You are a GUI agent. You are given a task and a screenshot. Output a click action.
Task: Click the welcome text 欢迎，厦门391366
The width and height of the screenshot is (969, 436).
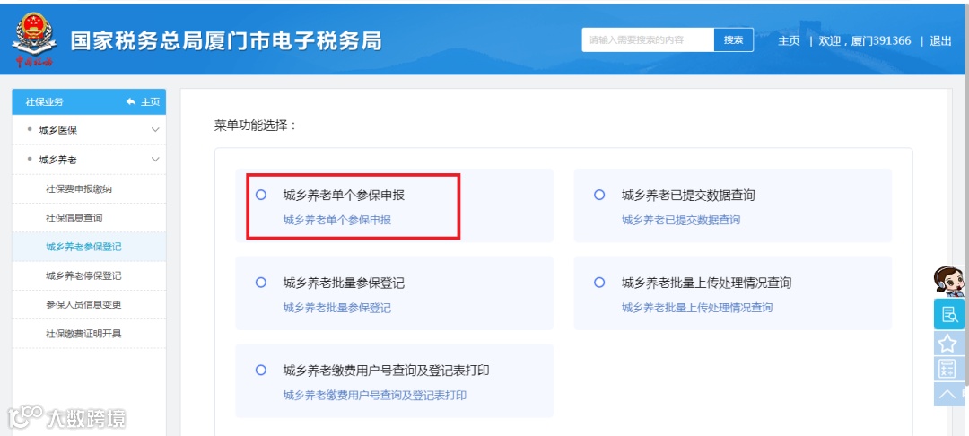865,40
